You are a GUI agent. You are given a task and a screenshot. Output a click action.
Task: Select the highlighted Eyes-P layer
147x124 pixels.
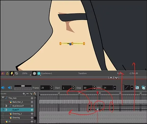click(x=16, y=110)
